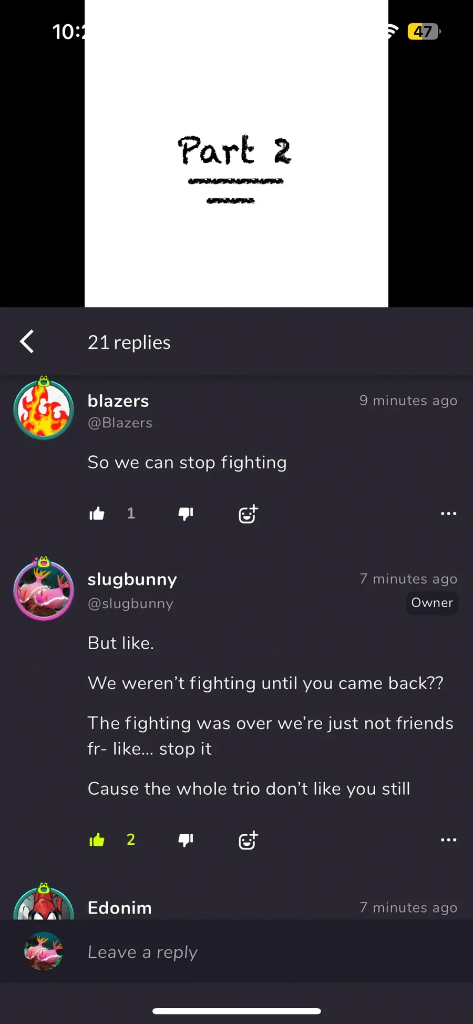Open slugbunny's sea slug avatar
This screenshot has height=1024, width=473.
click(44, 589)
